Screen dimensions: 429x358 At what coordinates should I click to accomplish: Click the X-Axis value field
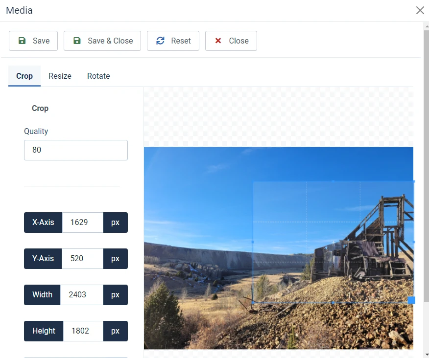83,223
